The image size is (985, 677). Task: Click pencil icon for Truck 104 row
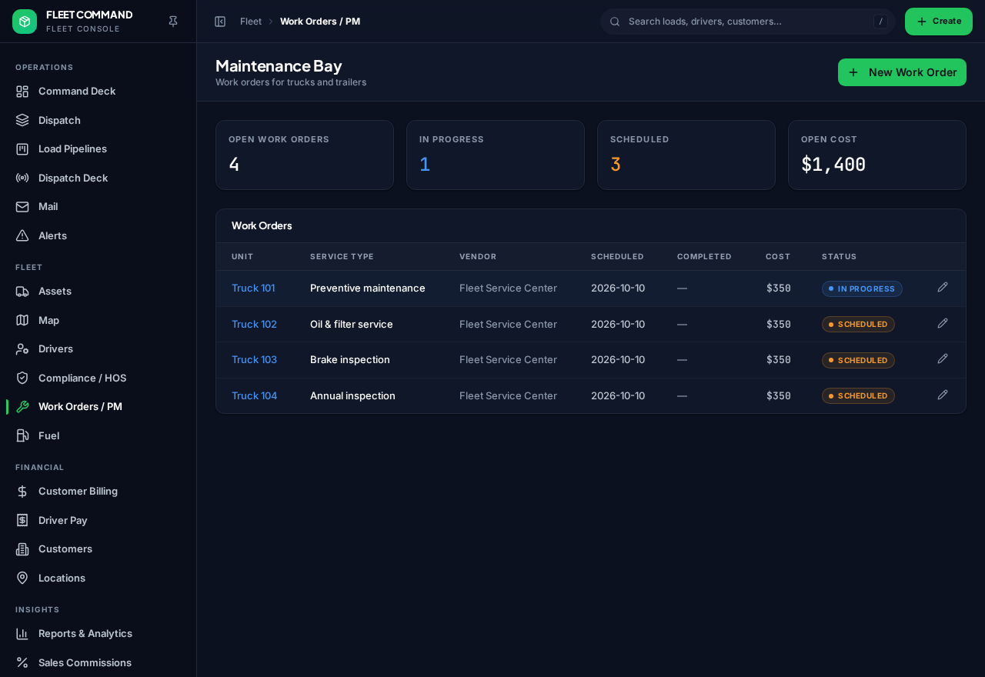[943, 395]
